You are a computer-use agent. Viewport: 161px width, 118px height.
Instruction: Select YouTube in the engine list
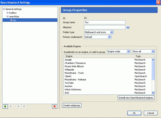click(108, 83)
